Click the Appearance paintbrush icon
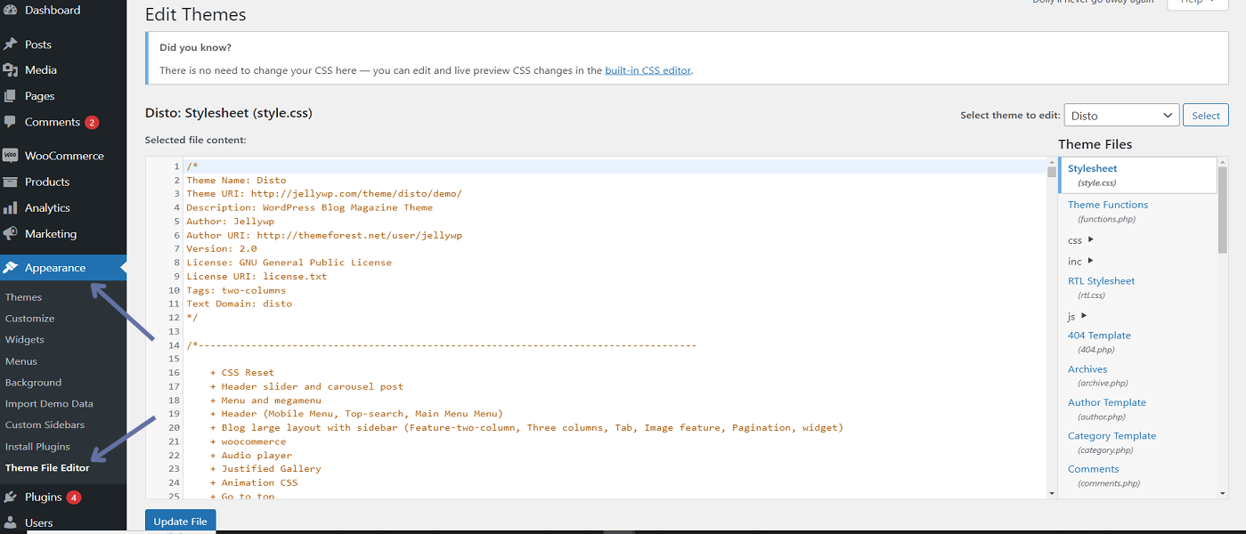This screenshot has height=534, width=1246. pos(11,268)
